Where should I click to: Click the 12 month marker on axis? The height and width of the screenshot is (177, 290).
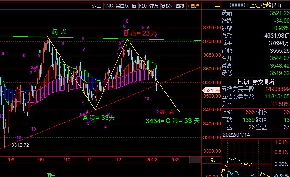point(118,160)
